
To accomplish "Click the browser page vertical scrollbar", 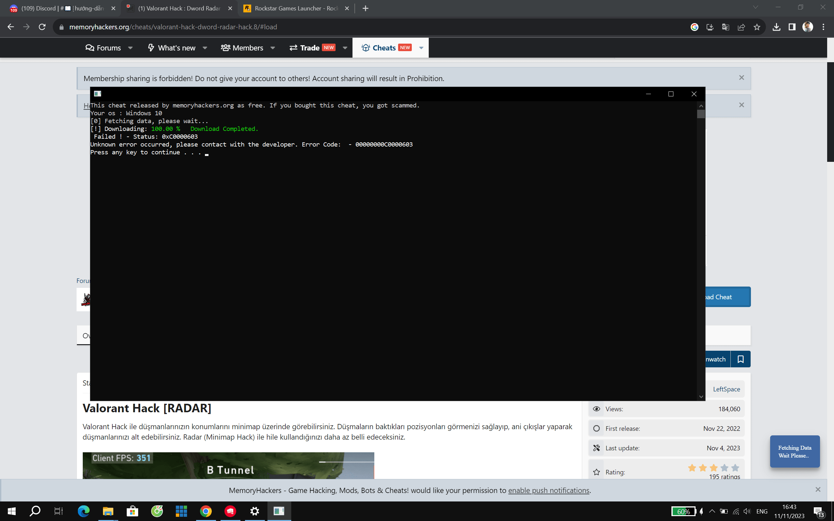I will click(830, 112).
